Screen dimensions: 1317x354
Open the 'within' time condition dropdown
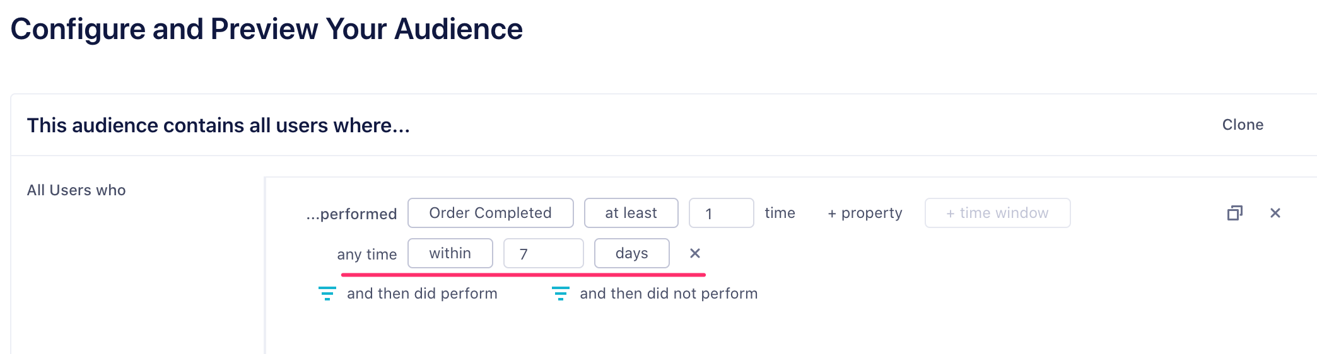[450, 253]
